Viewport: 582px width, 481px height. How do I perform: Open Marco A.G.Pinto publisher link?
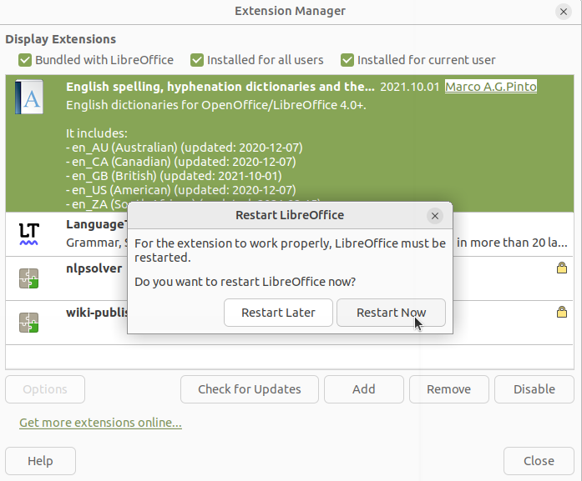[x=491, y=87]
